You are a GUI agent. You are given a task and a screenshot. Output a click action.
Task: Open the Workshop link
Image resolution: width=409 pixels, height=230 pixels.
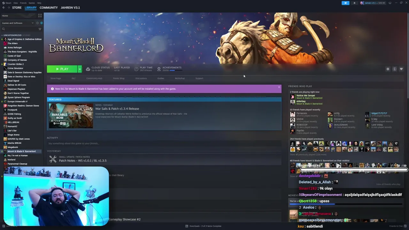(x=180, y=78)
